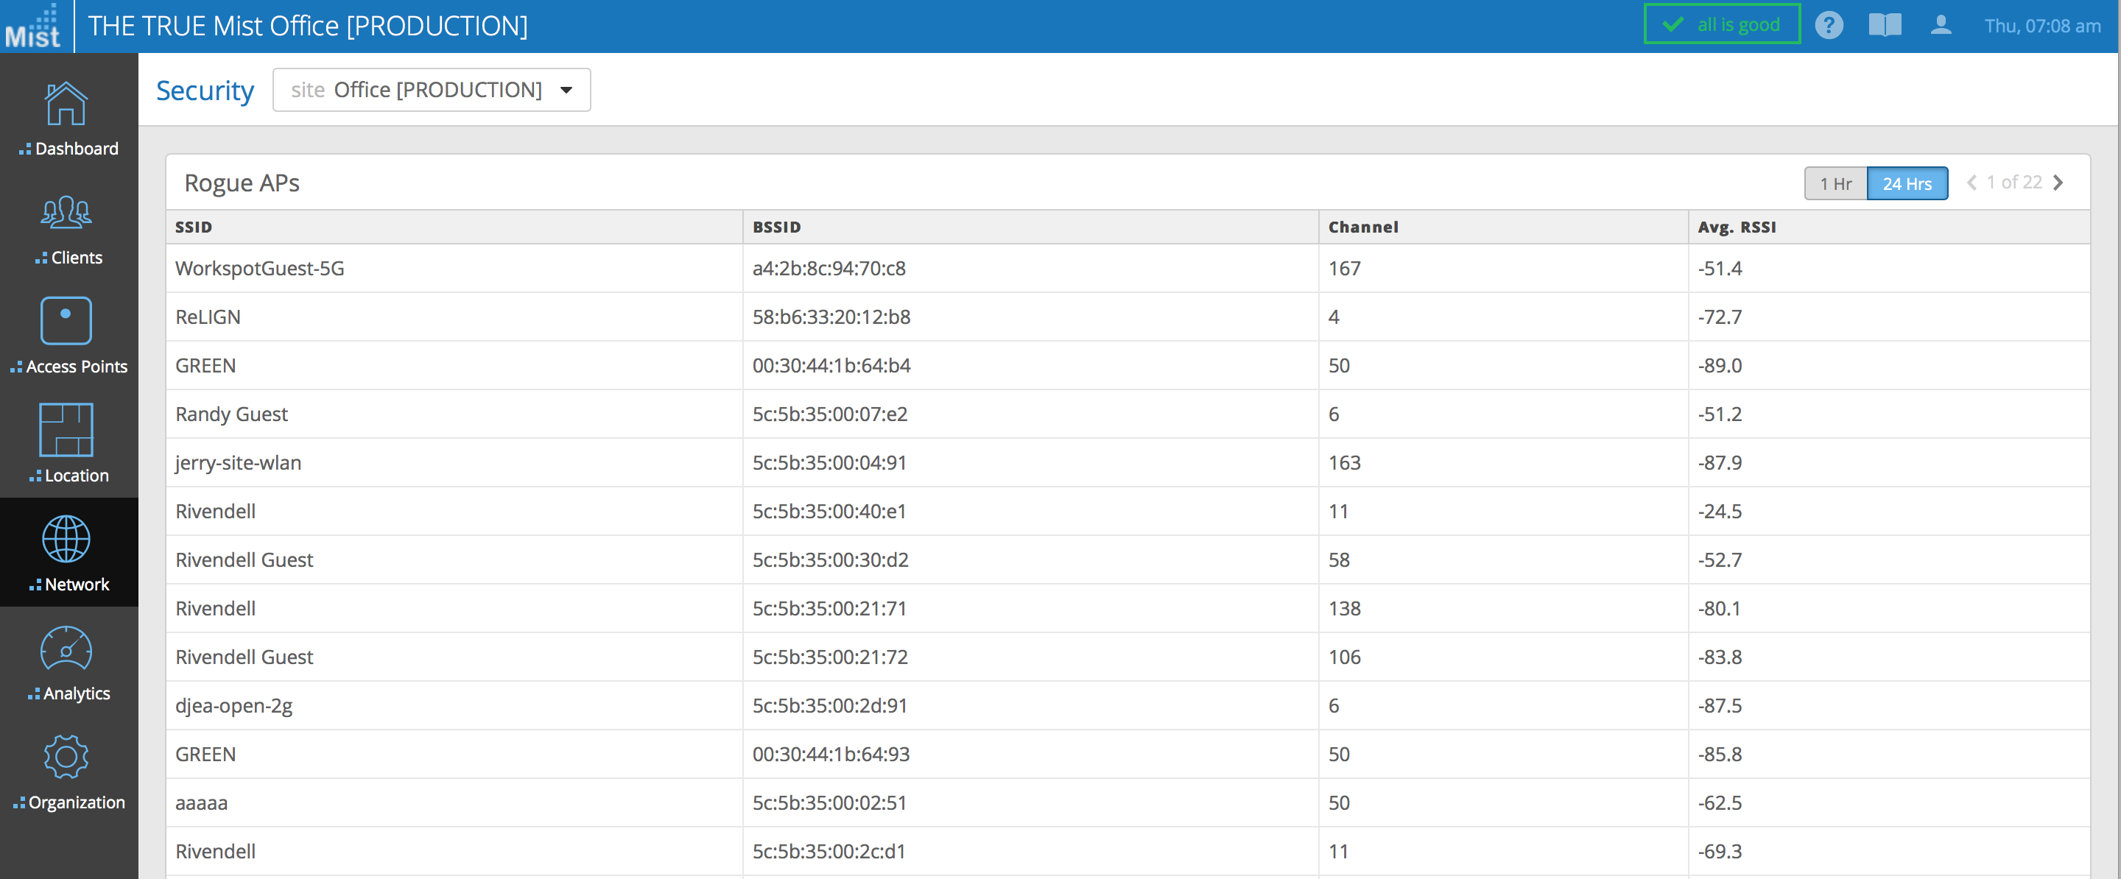Image resolution: width=2121 pixels, height=879 pixels.
Task: Open the Analytics gauge icon
Action: pyautogui.click(x=66, y=649)
